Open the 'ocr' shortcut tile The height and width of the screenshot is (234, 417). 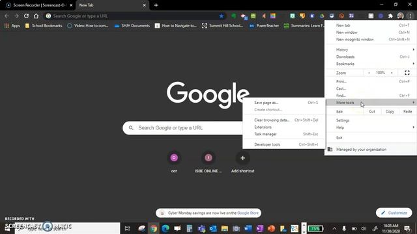(174, 162)
